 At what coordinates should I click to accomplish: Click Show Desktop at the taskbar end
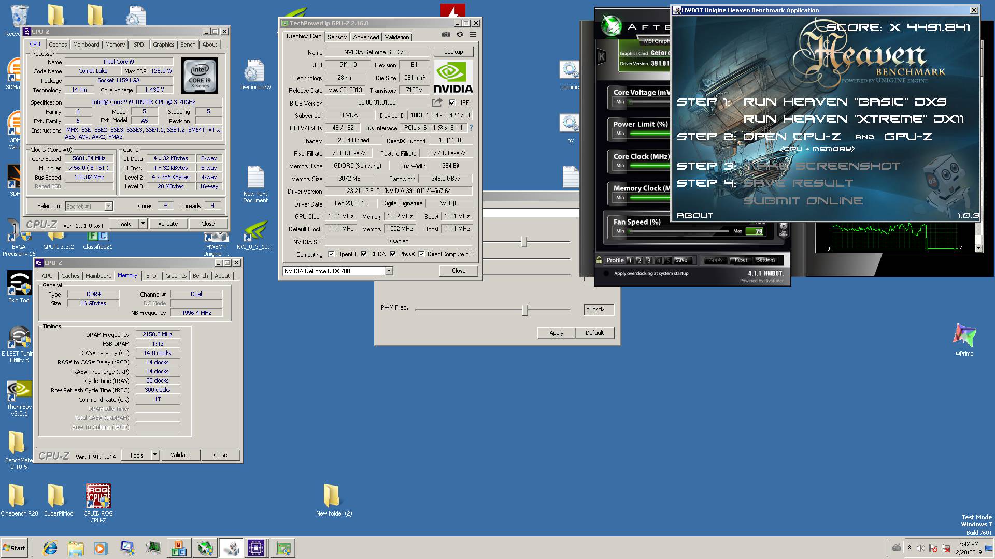click(x=990, y=548)
